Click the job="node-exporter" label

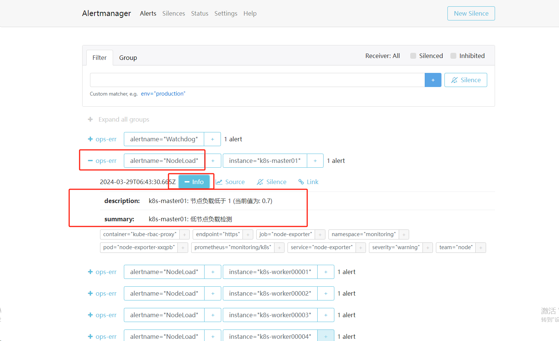click(x=286, y=234)
